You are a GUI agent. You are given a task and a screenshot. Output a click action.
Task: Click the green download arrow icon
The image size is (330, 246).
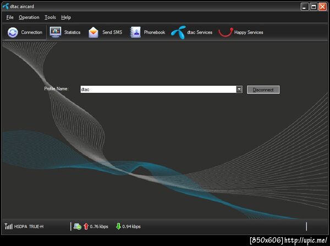click(x=118, y=226)
